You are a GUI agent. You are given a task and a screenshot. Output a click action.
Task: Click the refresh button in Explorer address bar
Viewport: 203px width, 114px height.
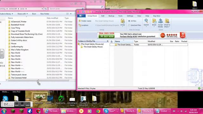point(46,9)
